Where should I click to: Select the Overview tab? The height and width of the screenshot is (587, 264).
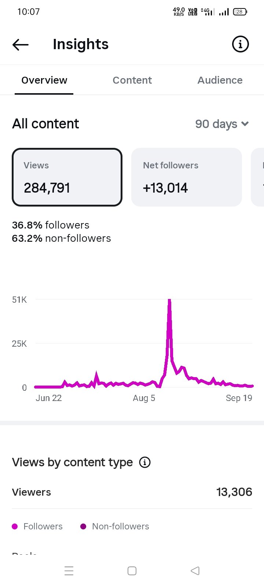pos(44,80)
